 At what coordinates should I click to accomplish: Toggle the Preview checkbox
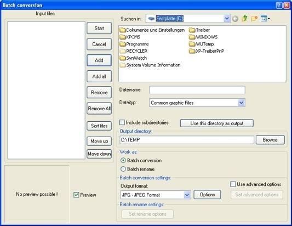click(x=76, y=195)
